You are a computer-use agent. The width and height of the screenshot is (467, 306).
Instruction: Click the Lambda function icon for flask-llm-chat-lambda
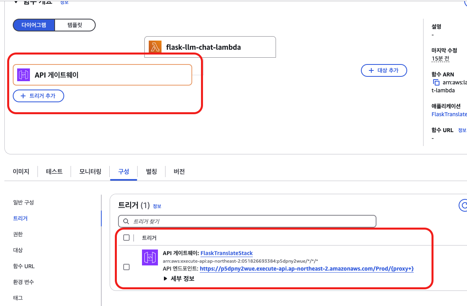155,47
